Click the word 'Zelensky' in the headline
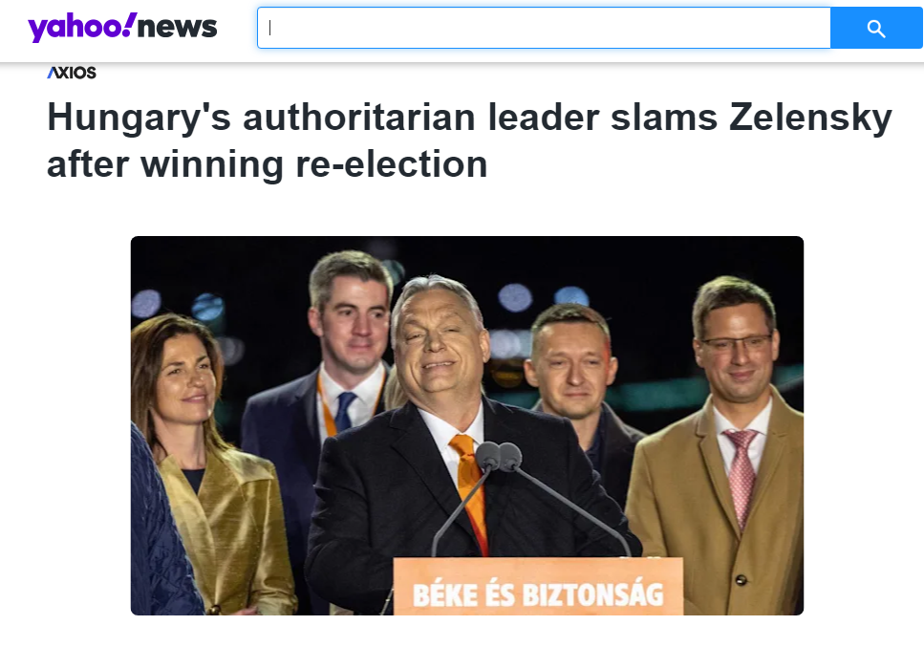 (x=811, y=118)
